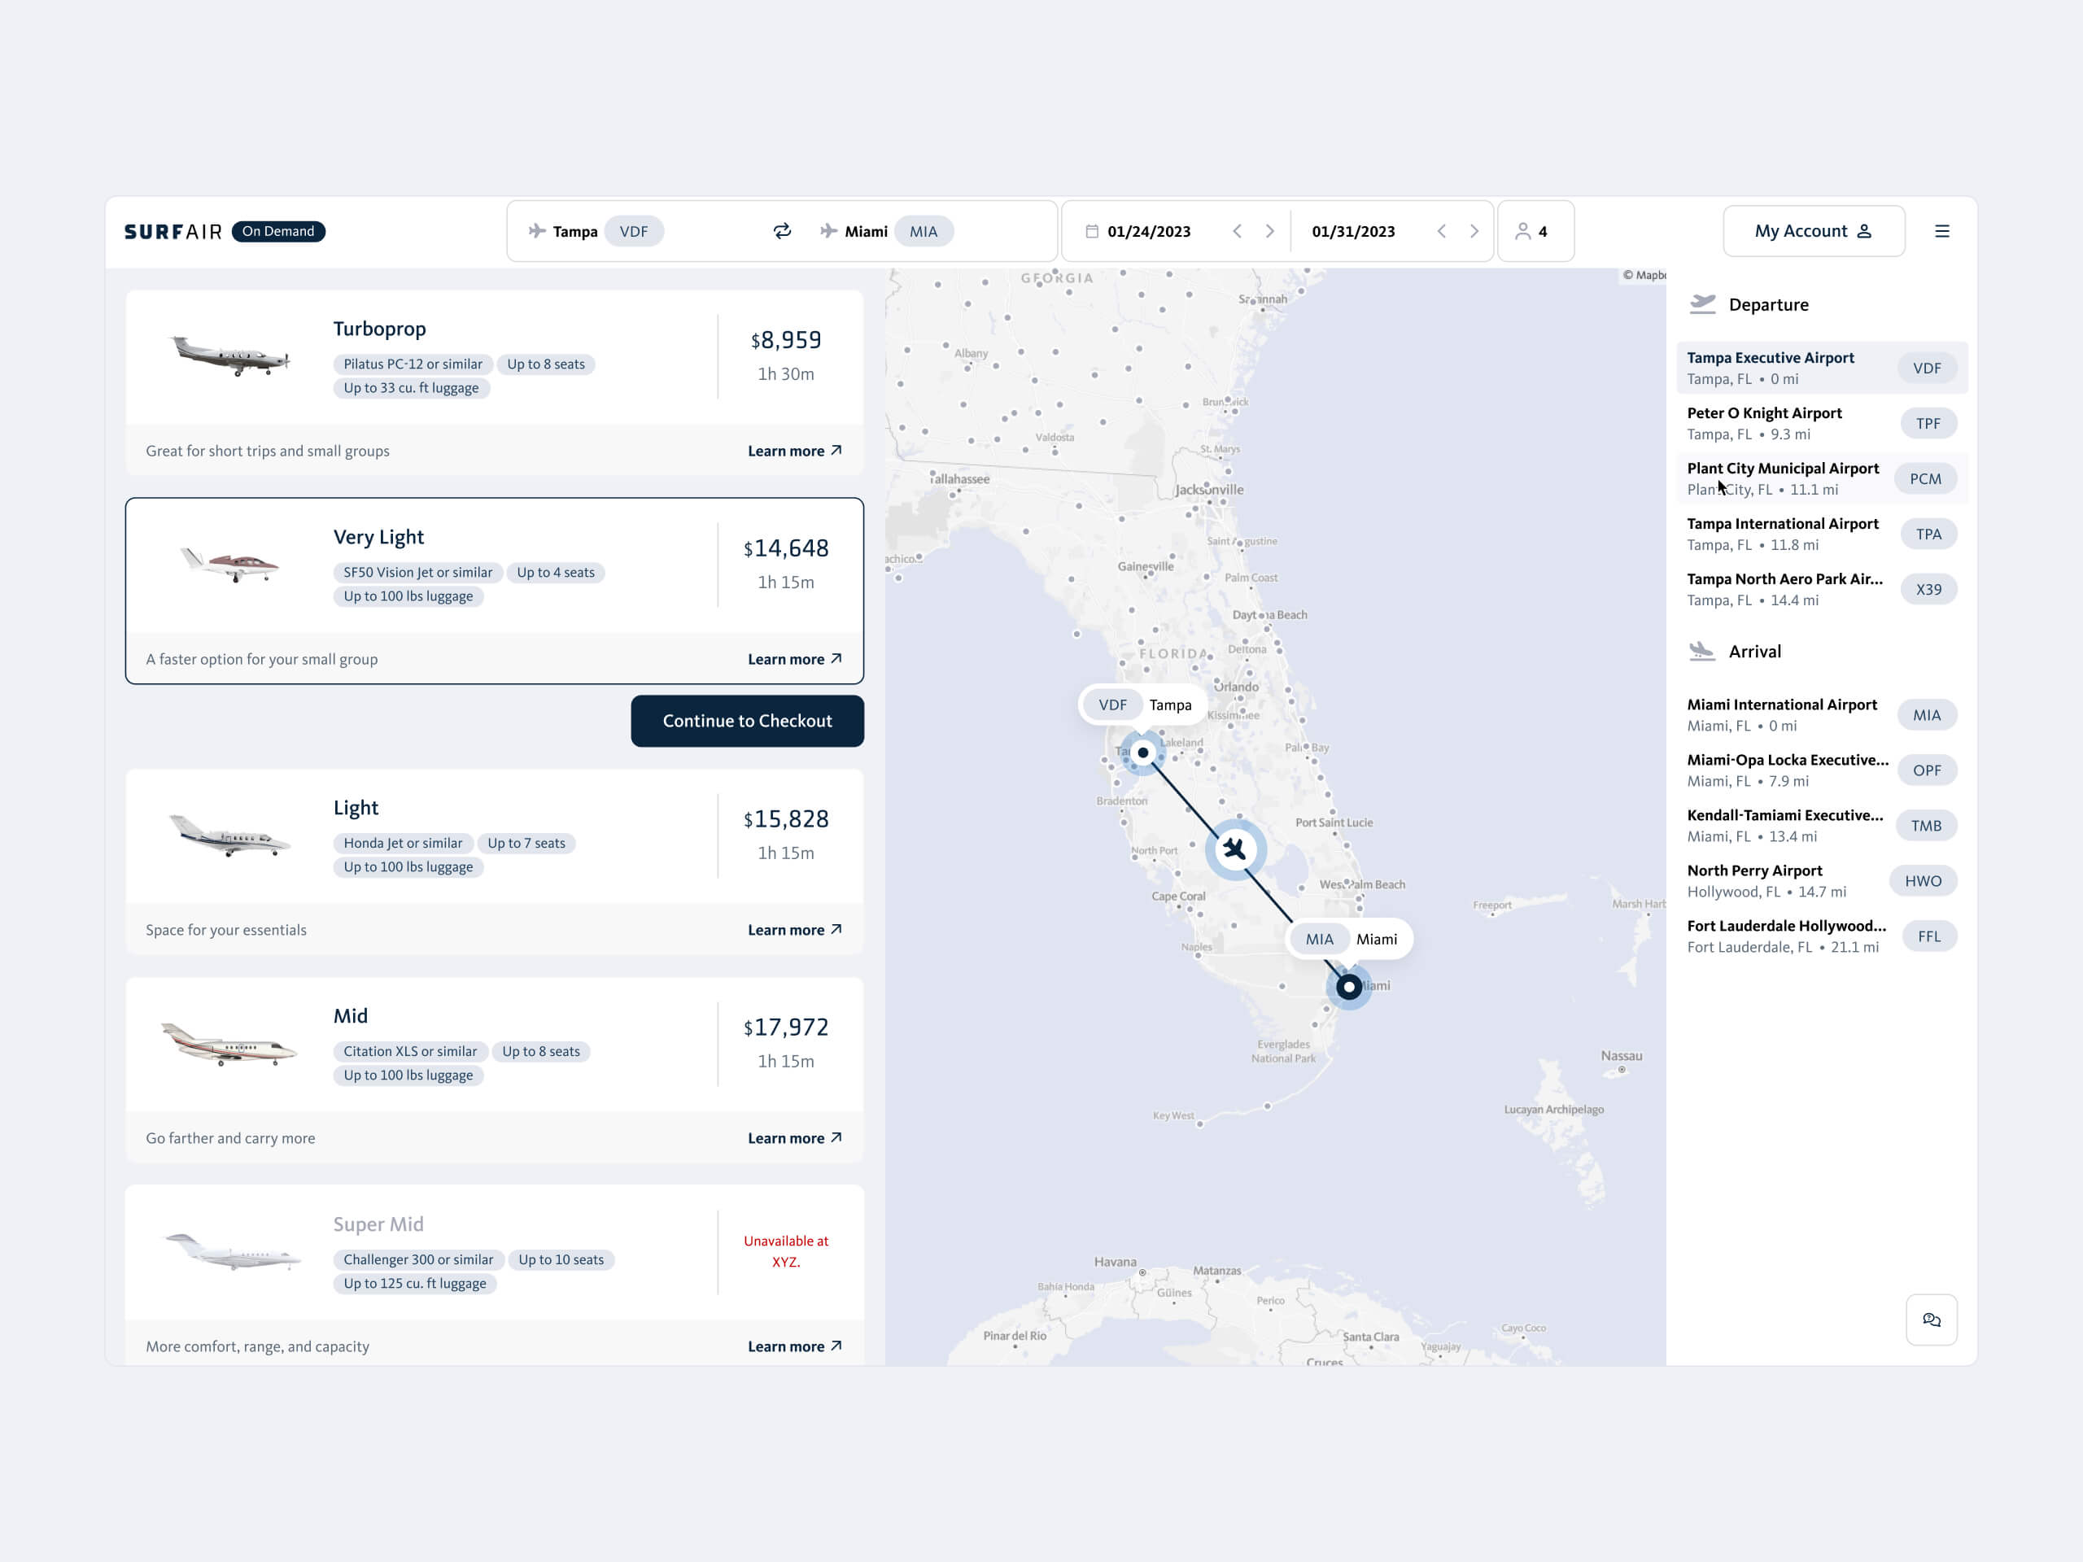The height and width of the screenshot is (1562, 2083).
Task: Open the chat support icon
Action: pos(1932,1320)
